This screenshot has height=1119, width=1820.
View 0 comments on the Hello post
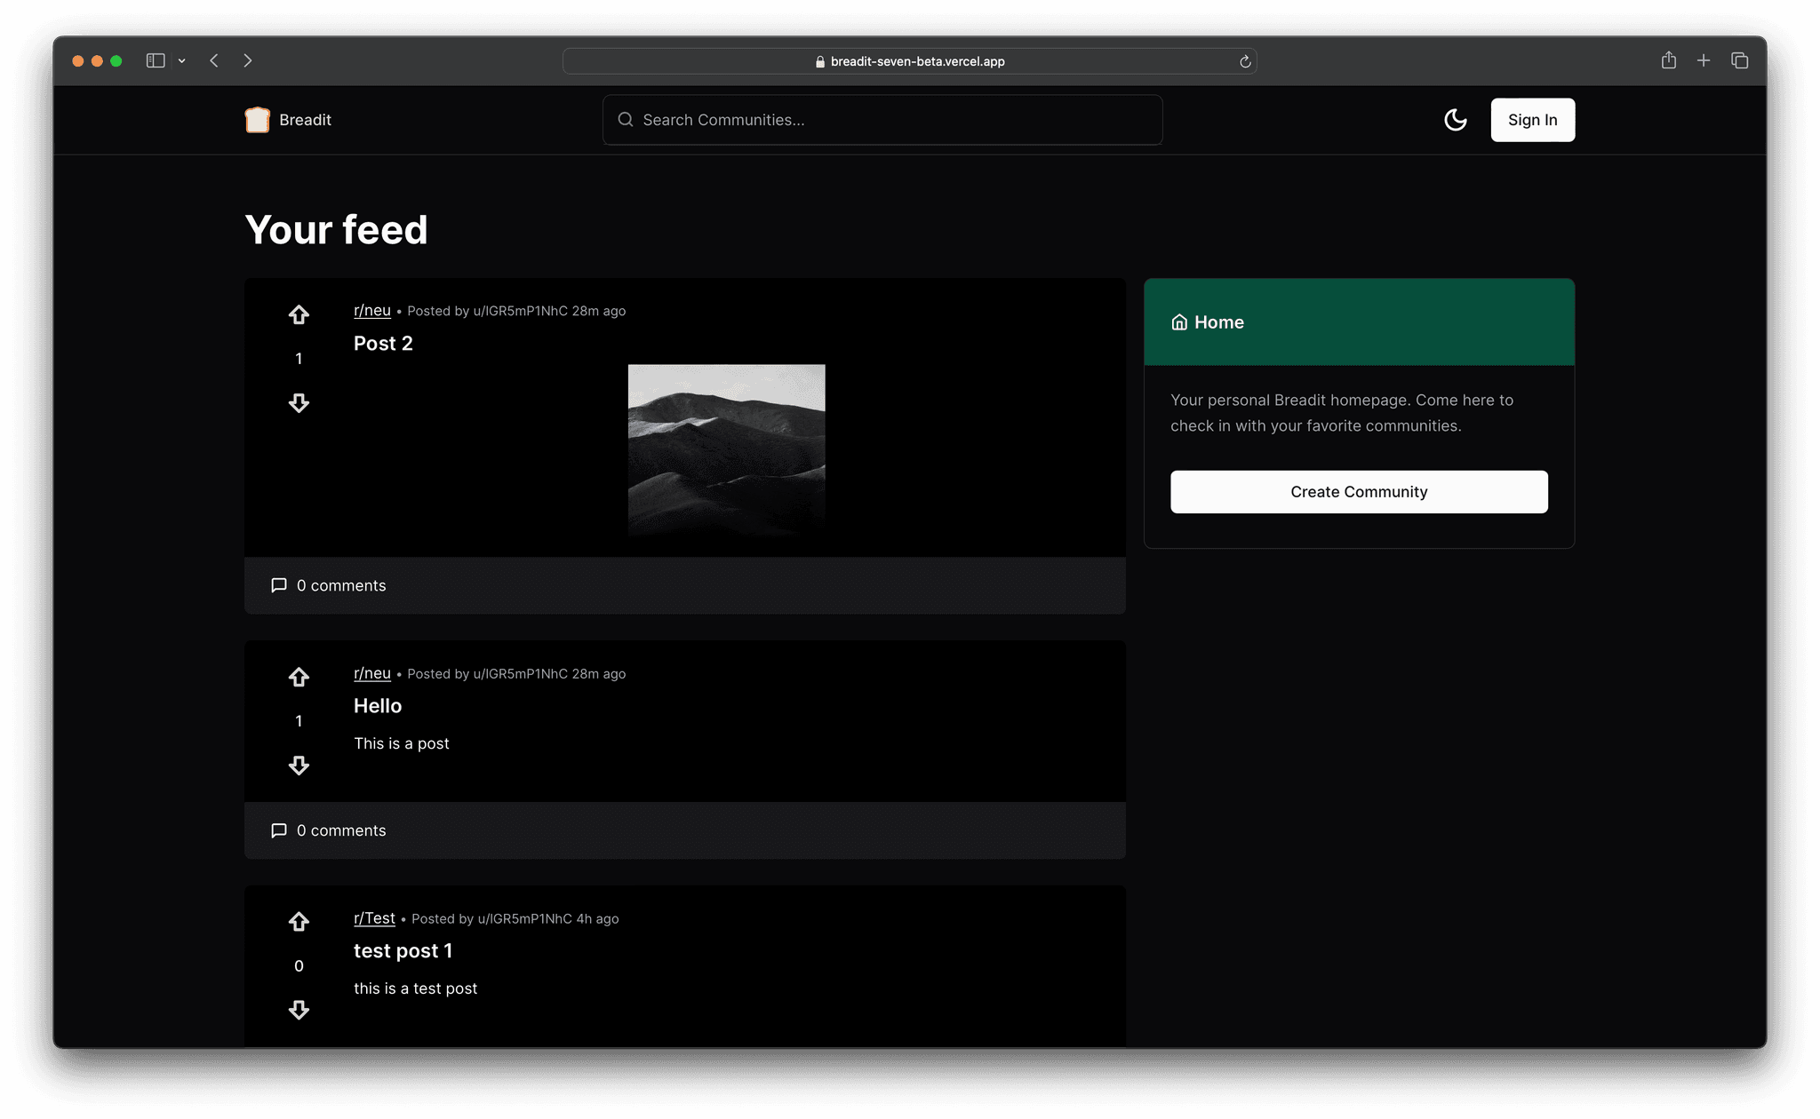coord(341,830)
